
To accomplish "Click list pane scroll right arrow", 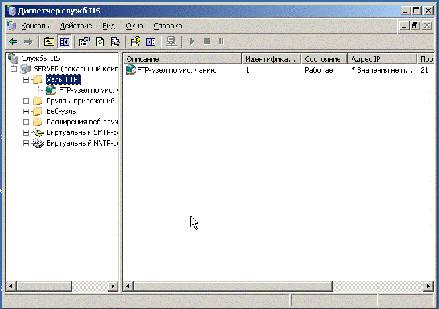I will coord(428,287).
